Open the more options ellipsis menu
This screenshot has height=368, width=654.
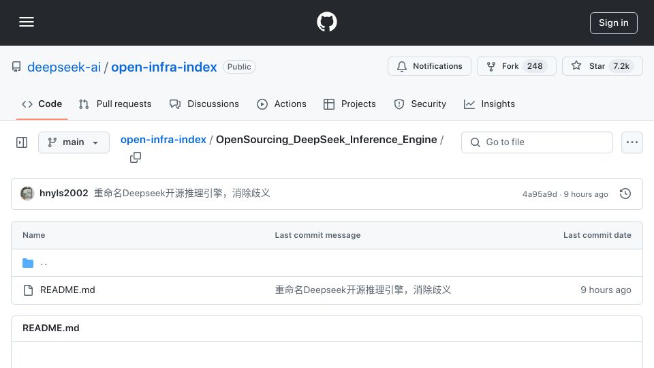tap(632, 142)
